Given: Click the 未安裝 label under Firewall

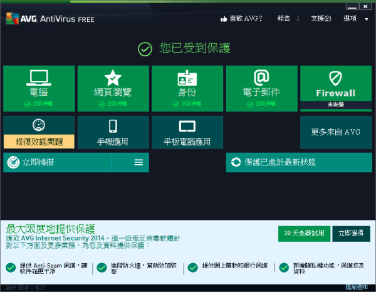Looking at the screenshot, I should (336, 105).
